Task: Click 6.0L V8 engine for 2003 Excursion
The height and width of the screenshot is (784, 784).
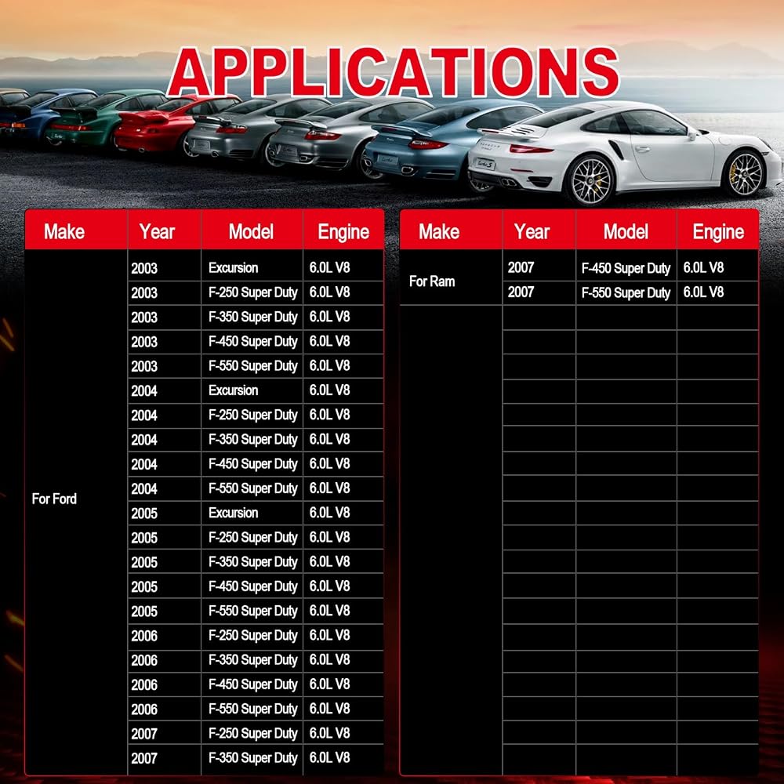Action: pyautogui.click(x=329, y=267)
